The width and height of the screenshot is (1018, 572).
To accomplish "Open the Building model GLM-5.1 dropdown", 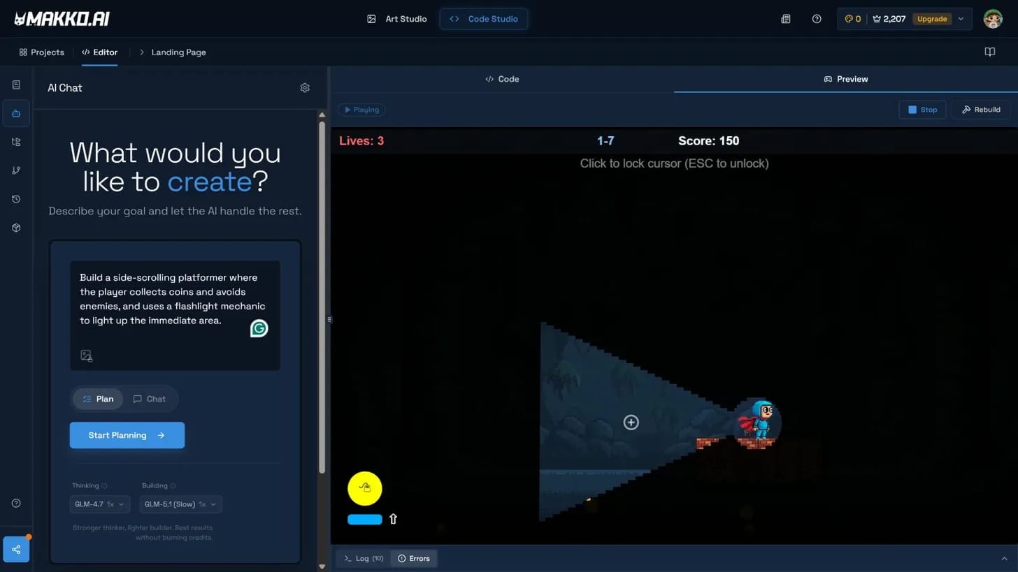I will (x=181, y=504).
